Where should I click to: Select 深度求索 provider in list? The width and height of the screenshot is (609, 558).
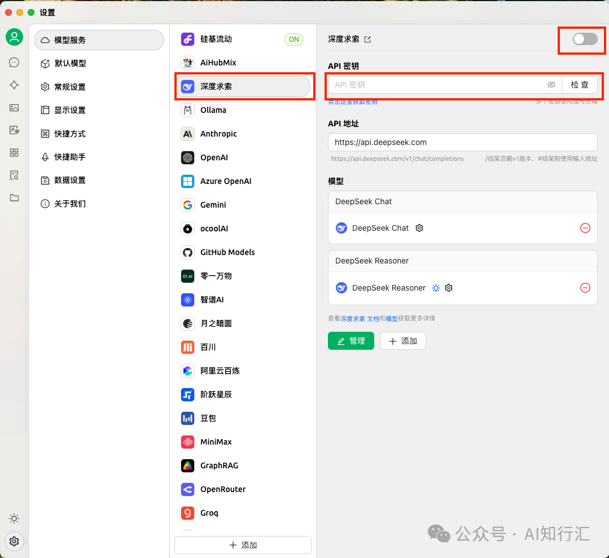tap(243, 86)
